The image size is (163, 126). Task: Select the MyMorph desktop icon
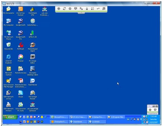pos(21,46)
